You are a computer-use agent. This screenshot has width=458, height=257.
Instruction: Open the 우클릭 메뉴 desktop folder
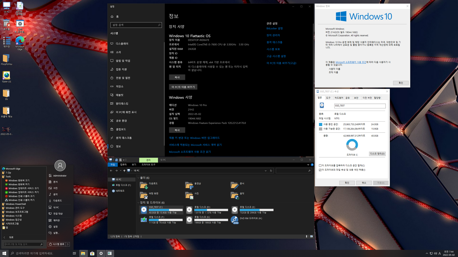pos(6,112)
